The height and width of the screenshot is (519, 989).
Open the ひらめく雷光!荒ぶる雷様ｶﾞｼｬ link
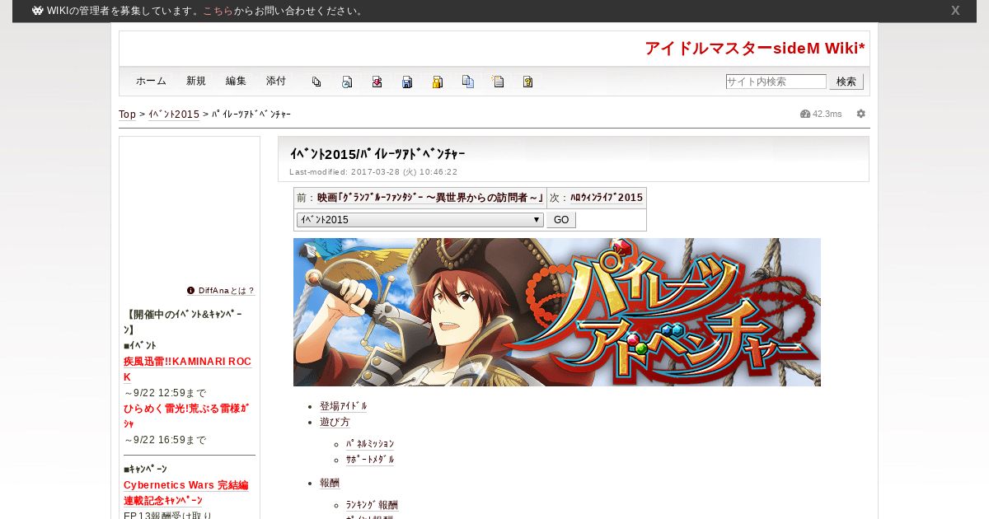coord(186,416)
